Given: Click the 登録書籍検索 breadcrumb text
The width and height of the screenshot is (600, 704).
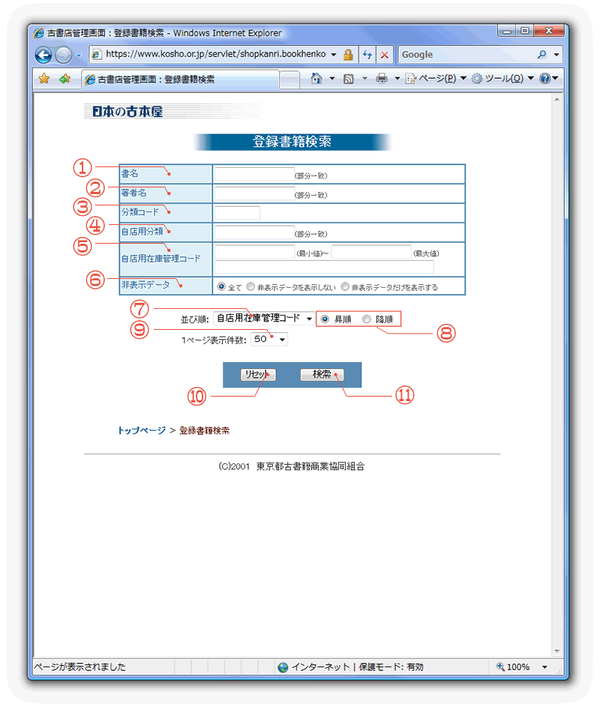Looking at the screenshot, I should click(x=204, y=430).
